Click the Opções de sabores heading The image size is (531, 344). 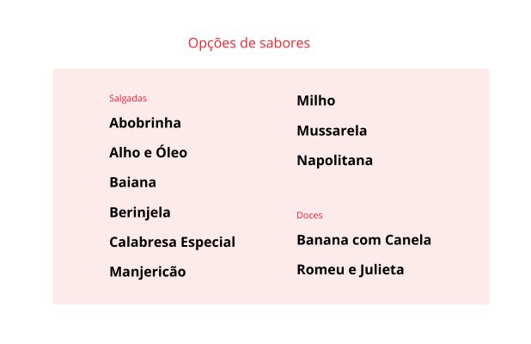pos(249,43)
